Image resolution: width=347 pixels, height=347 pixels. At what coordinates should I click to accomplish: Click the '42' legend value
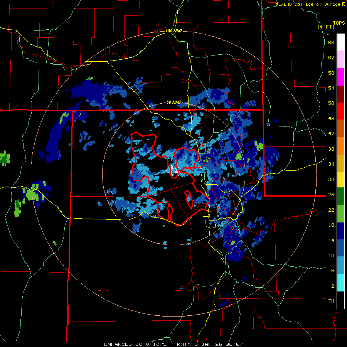(x=331, y=134)
